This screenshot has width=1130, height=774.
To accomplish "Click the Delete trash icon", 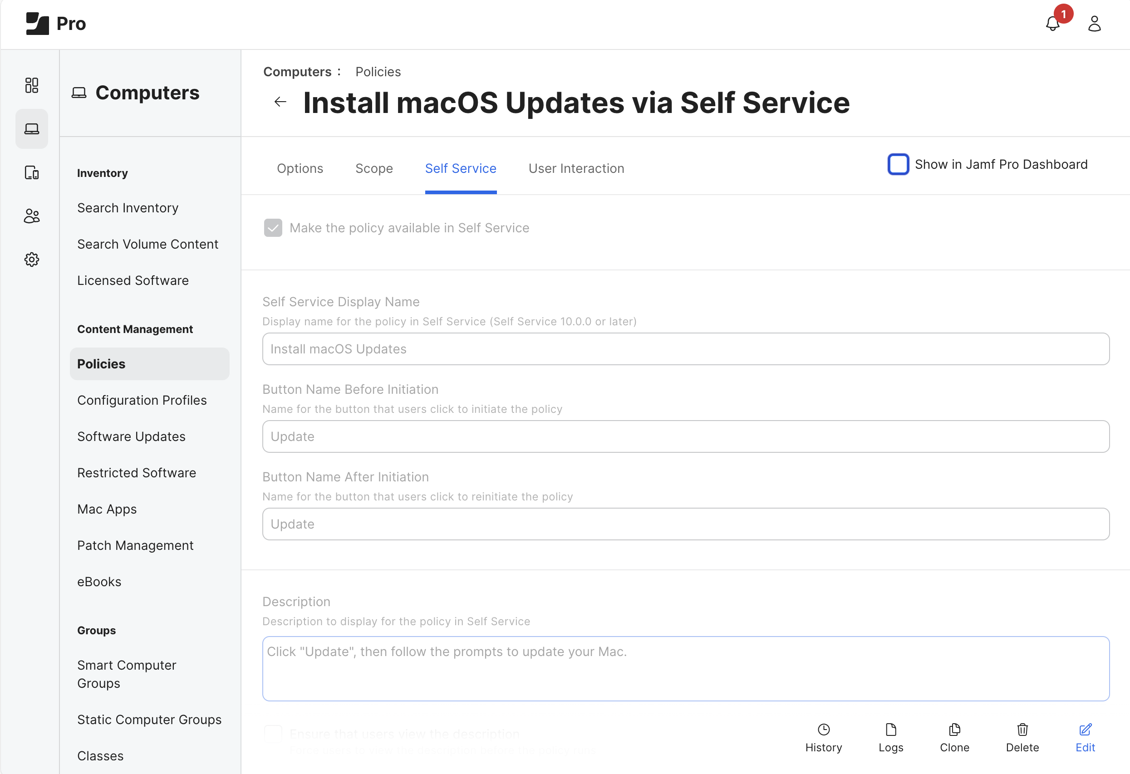I will 1022,737.
